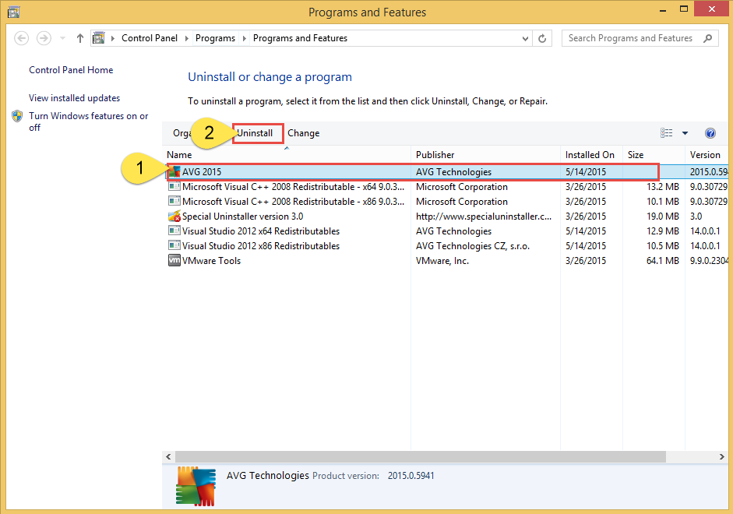Minimize the Programs and Features window
The image size is (733, 514).
(663, 9)
